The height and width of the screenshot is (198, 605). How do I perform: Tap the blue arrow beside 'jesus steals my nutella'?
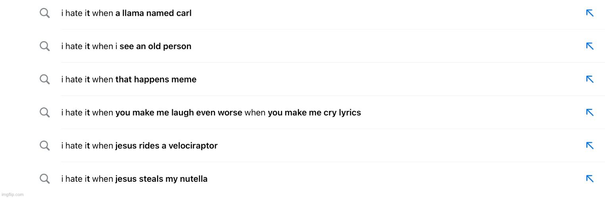pyautogui.click(x=590, y=179)
